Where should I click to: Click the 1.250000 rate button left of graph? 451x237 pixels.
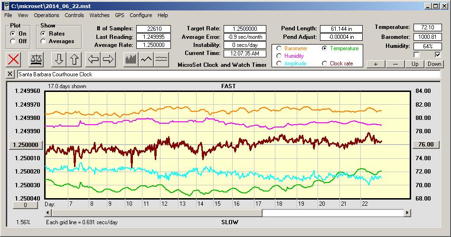(26, 145)
